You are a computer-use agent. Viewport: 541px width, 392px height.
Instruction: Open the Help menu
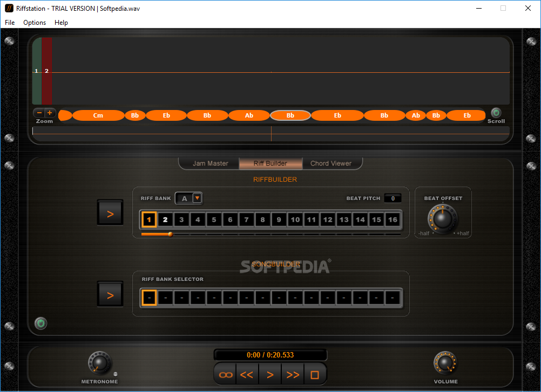coord(61,23)
